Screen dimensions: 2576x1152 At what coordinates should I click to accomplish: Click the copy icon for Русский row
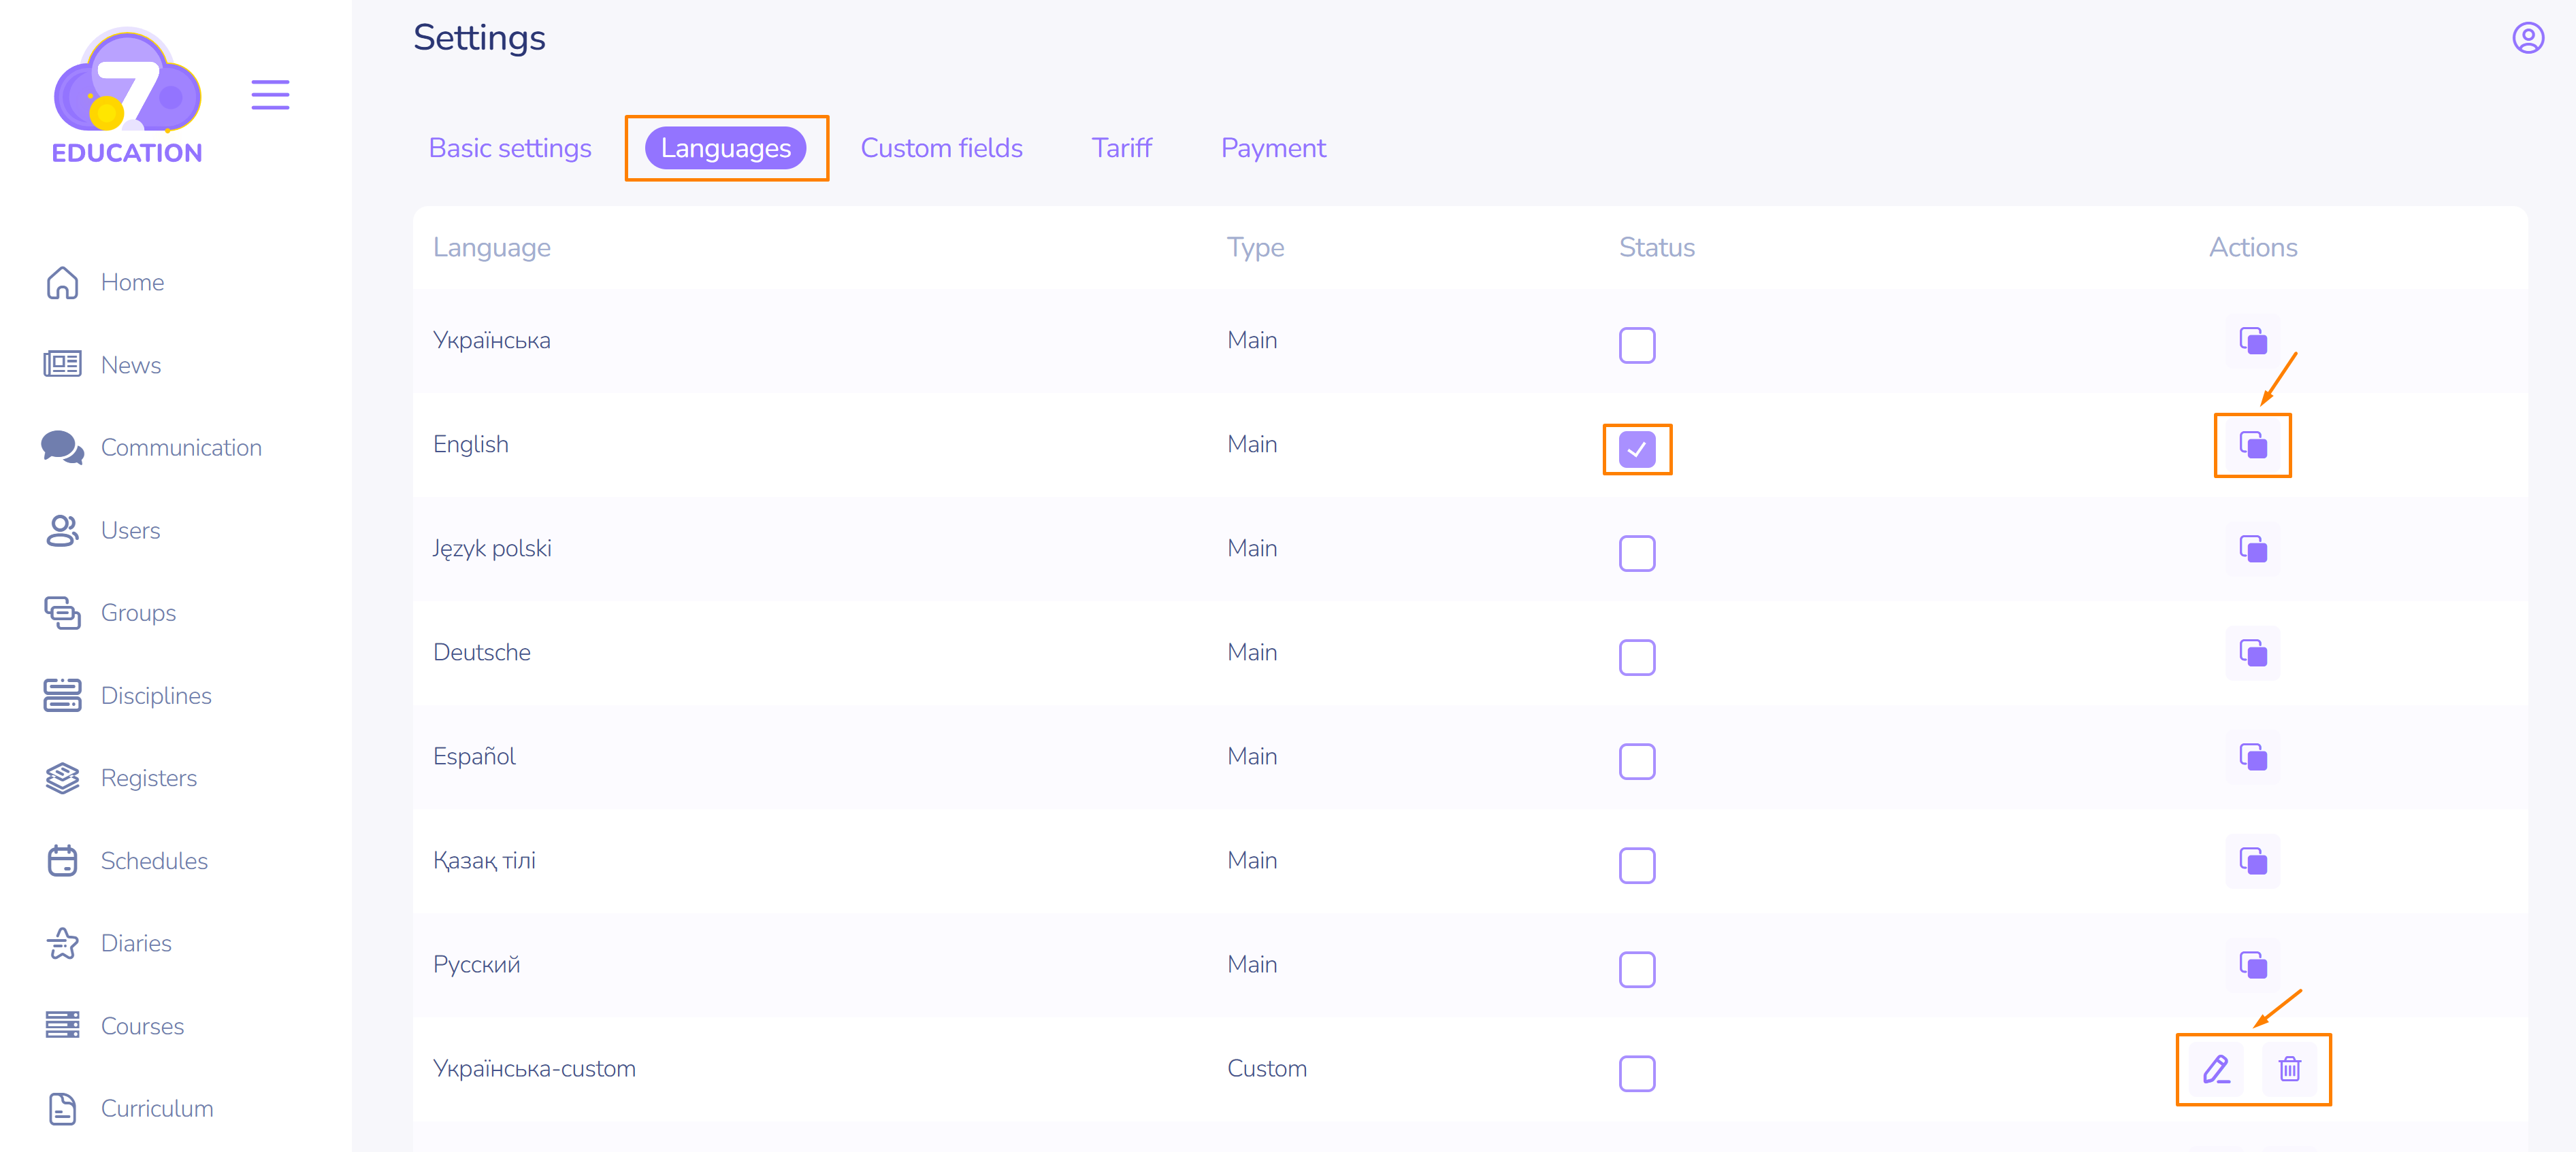pyautogui.click(x=2252, y=965)
